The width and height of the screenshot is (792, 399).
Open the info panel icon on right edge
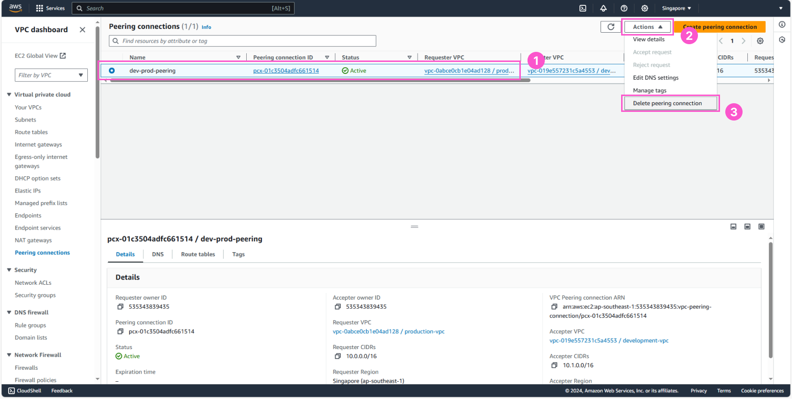(x=782, y=24)
